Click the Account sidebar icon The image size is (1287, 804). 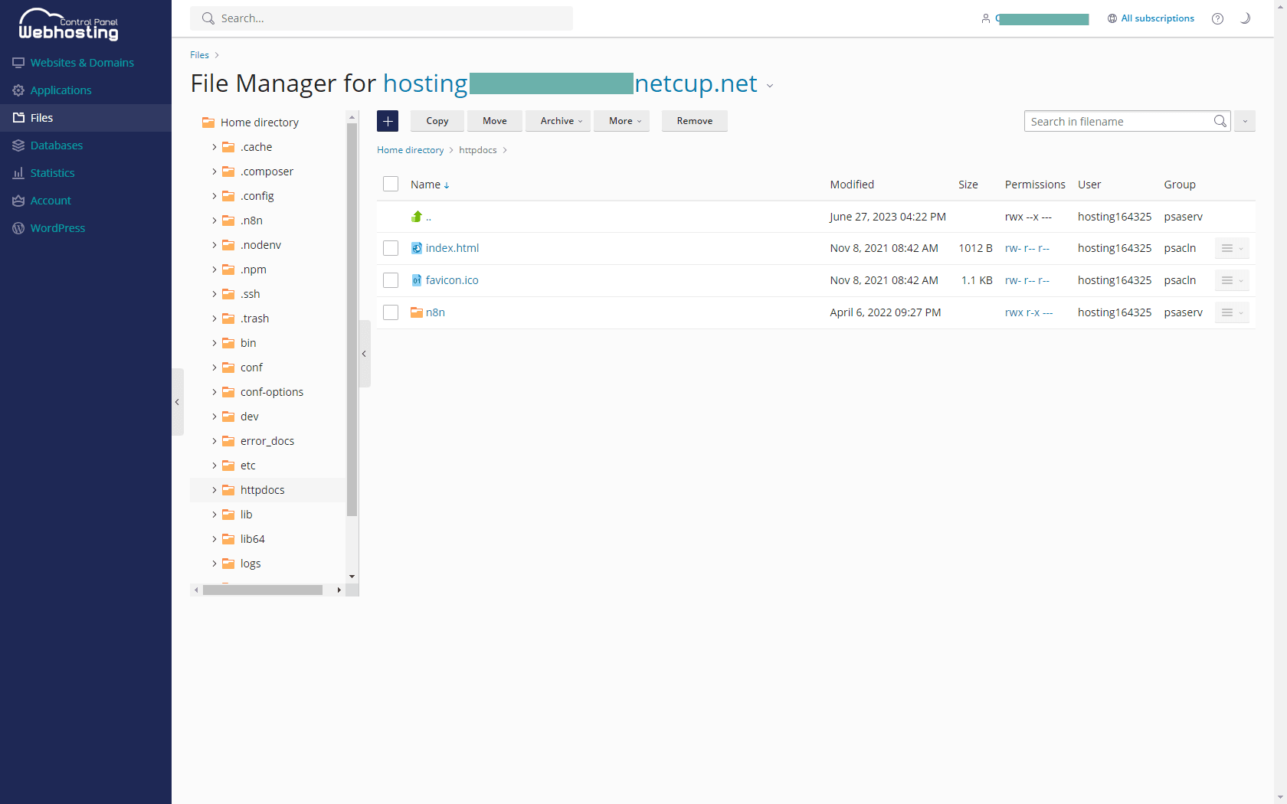18,200
